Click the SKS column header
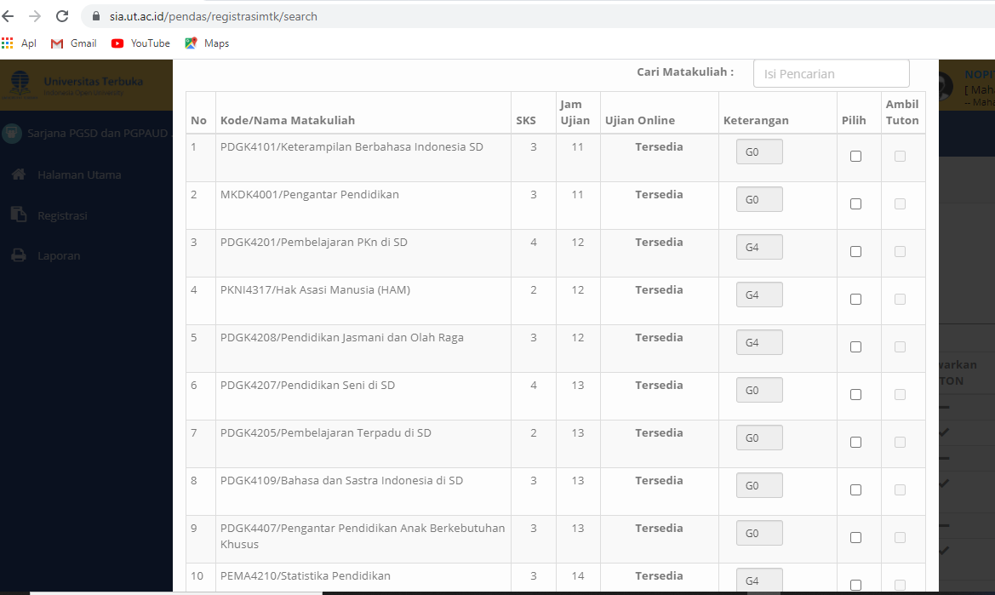 click(525, 120)
